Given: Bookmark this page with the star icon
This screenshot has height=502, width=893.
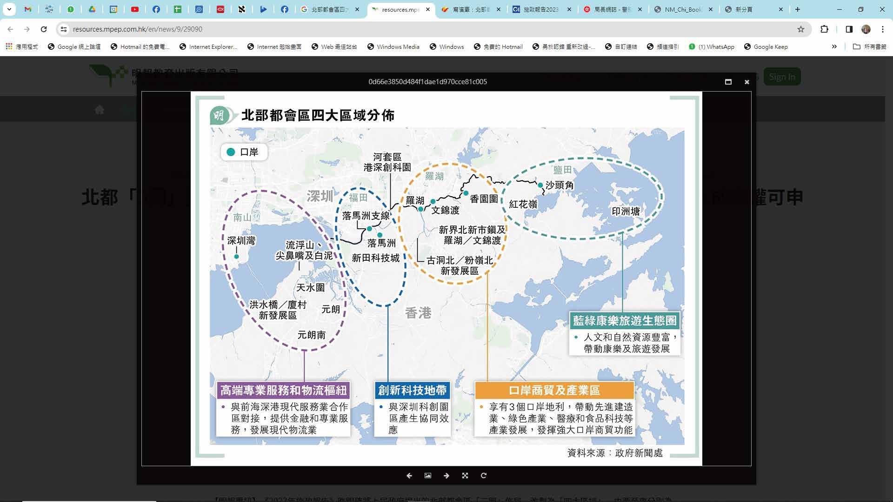Looking at the screenshot, I should 801,29.
